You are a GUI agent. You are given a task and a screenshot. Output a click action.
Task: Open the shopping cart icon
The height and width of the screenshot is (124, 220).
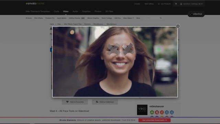coord(176,4)
